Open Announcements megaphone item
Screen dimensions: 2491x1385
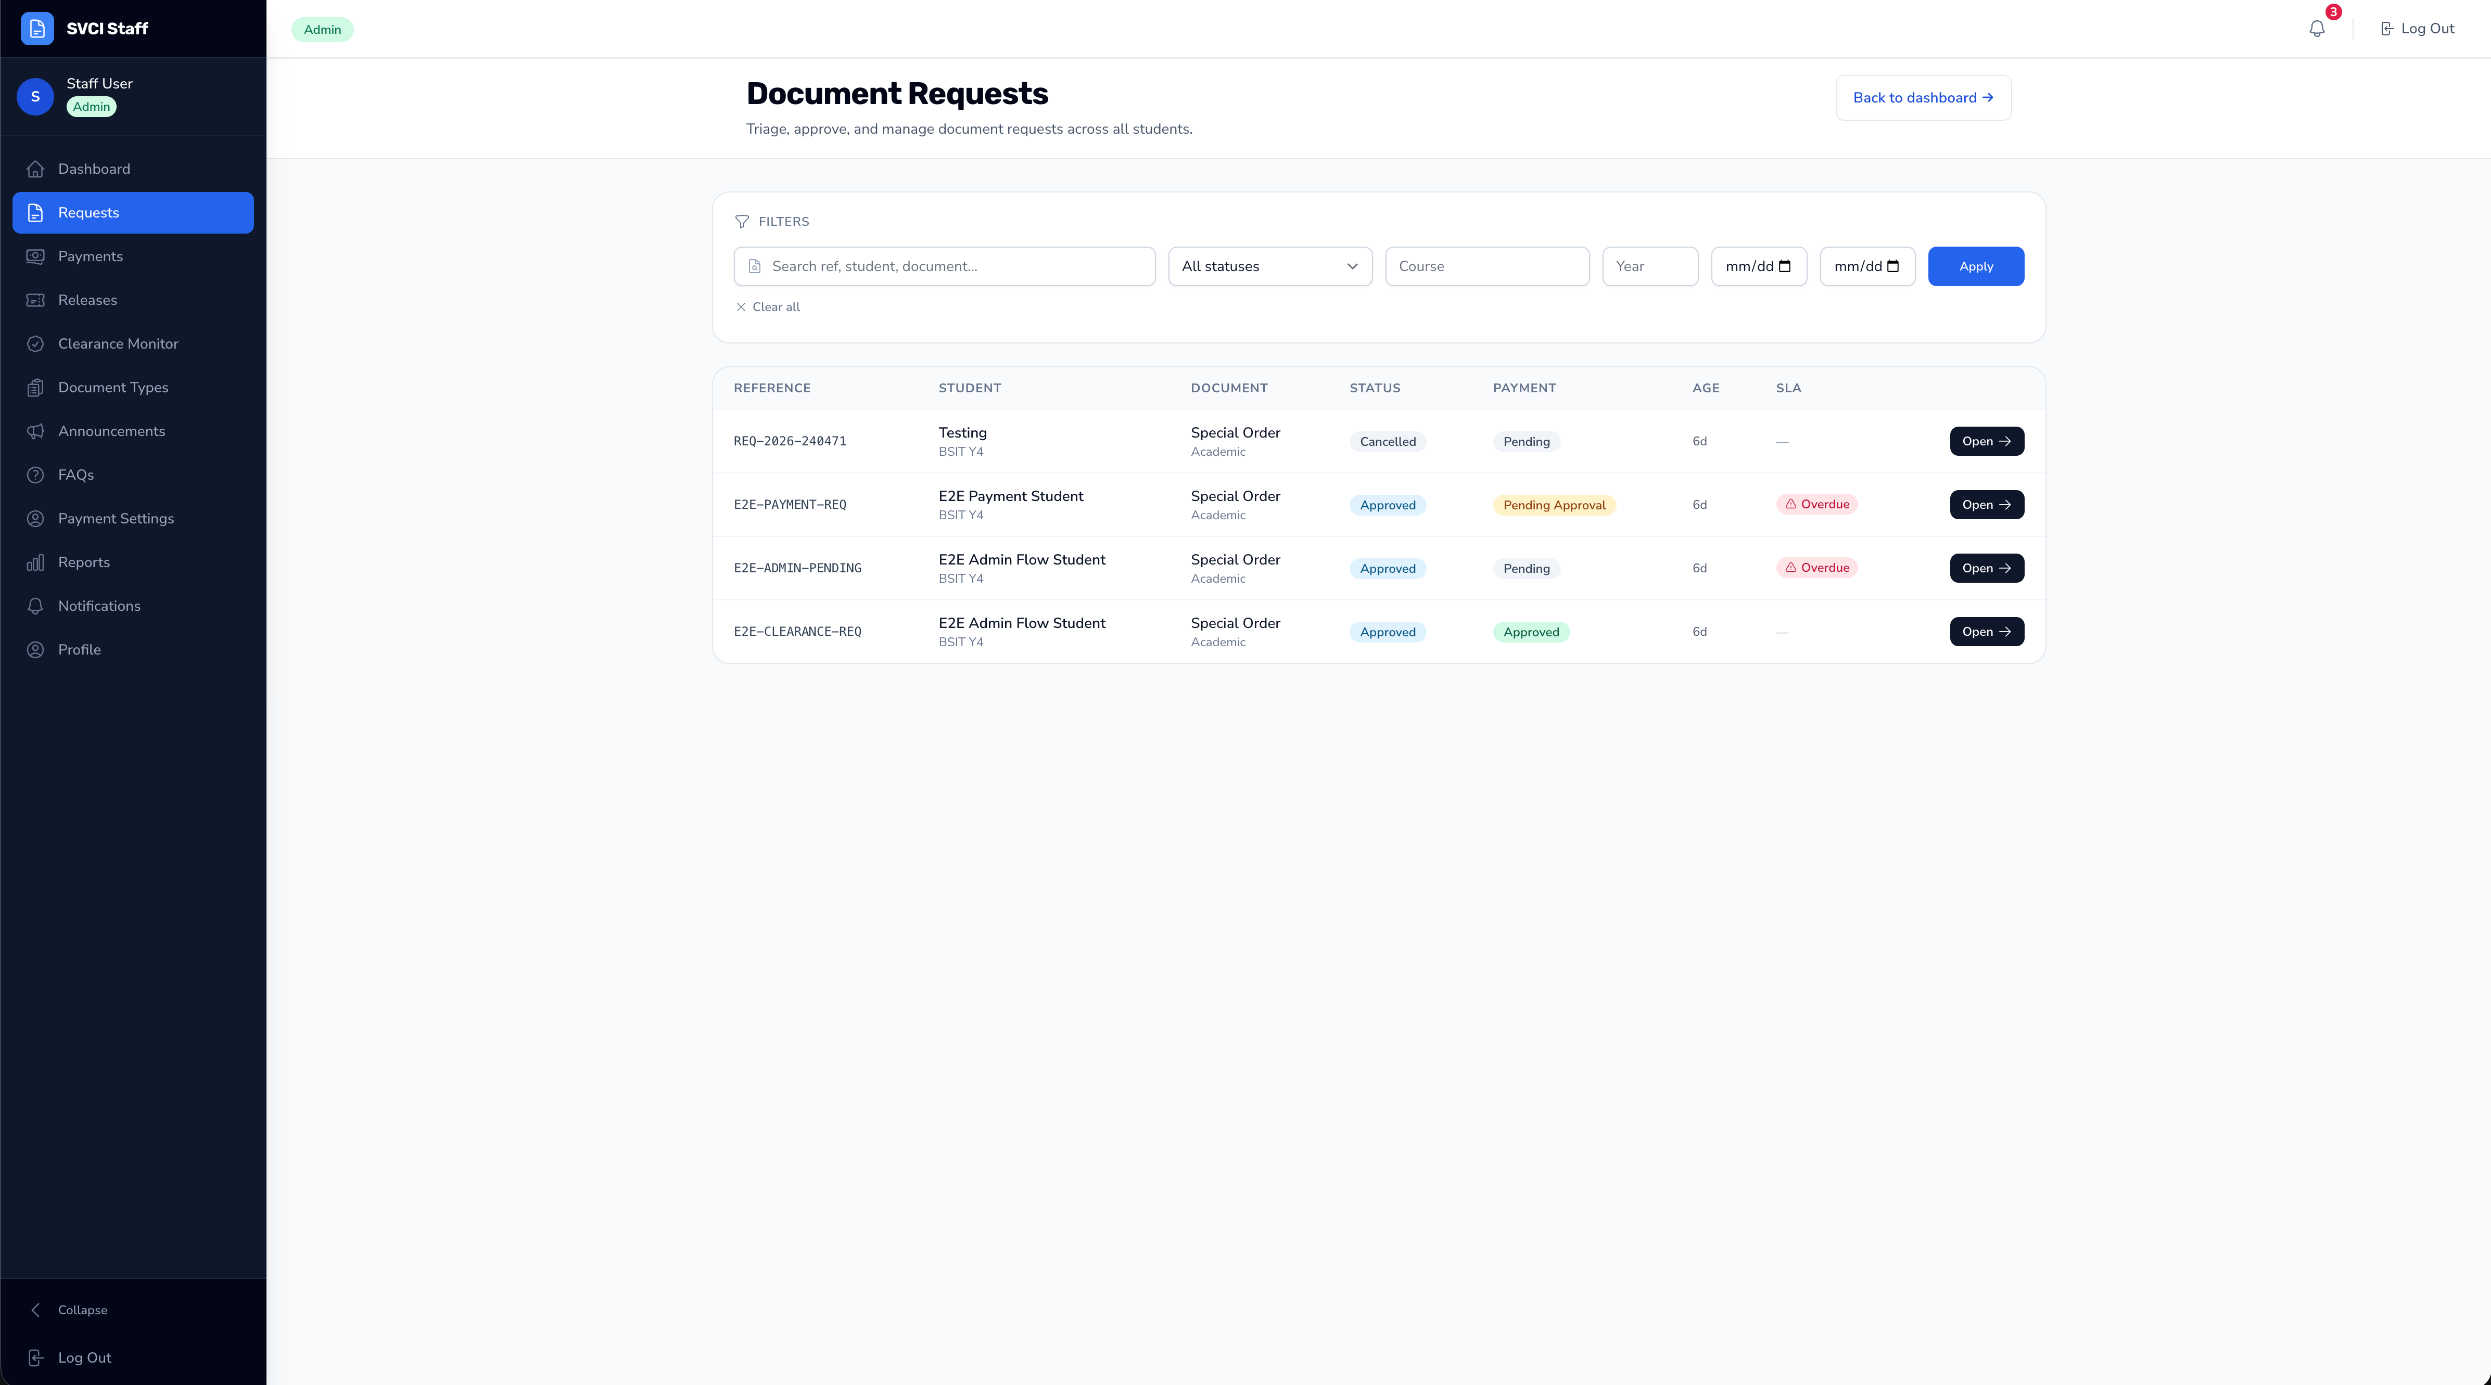pyautogui.click(x=133, y=431)
